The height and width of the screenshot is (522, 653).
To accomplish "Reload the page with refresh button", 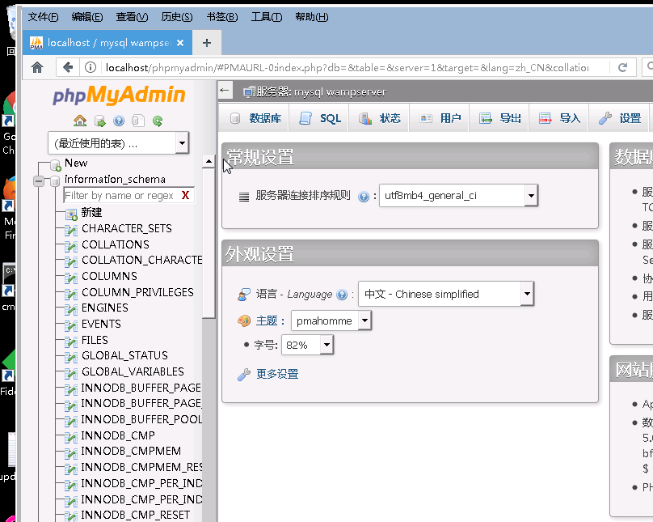I will coord(622,67).
